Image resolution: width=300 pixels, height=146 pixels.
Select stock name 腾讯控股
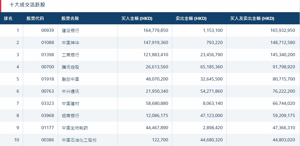[70, 67]
